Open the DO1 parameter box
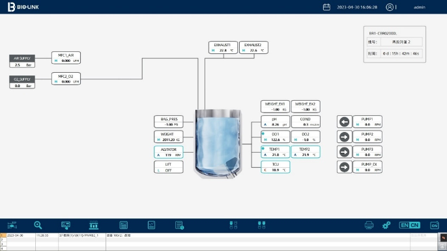447x251 pixels. click(x=276, y=137)
